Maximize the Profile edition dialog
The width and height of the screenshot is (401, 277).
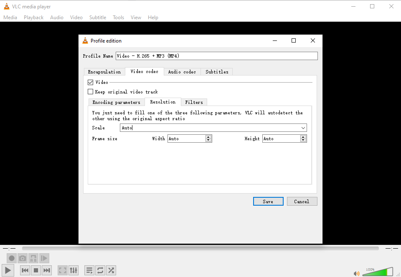(x=294, y=40)
